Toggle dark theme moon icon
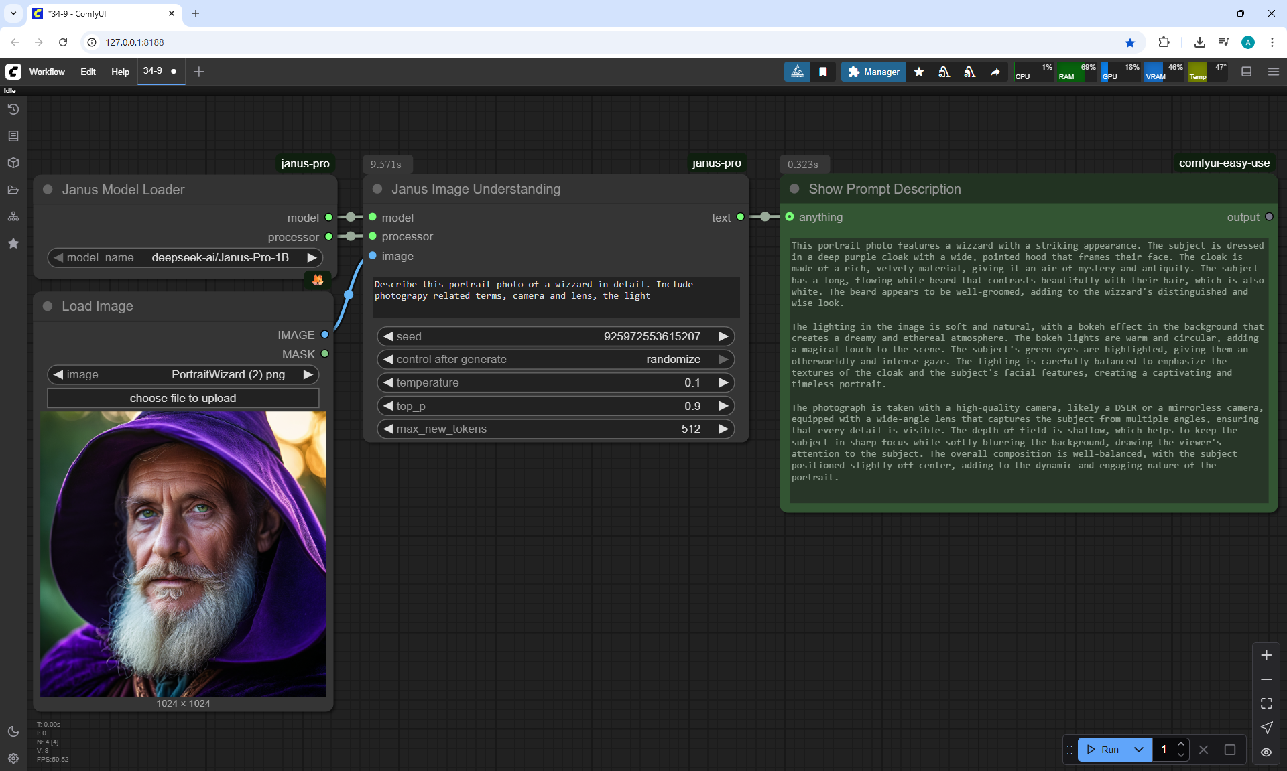Viewport: 1287px width, 771px height. [x=13, y=731]
